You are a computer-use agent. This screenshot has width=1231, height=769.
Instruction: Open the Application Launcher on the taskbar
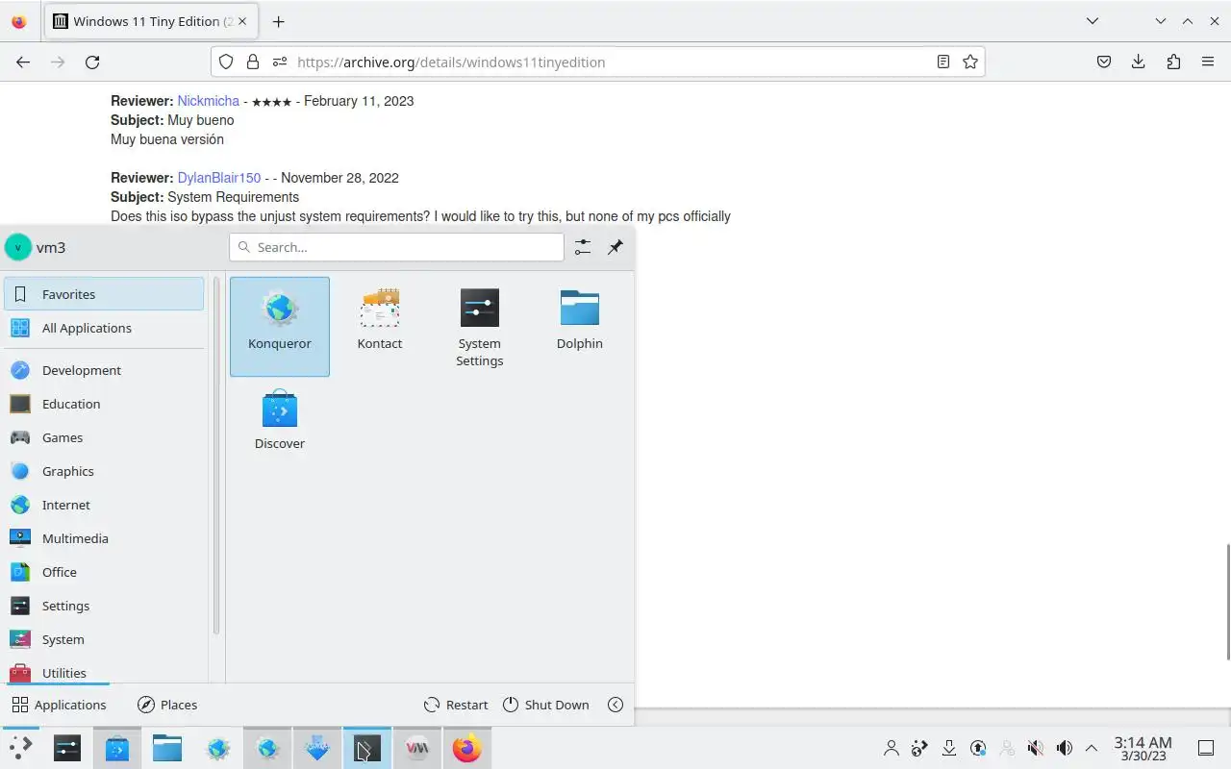(18, 748)
